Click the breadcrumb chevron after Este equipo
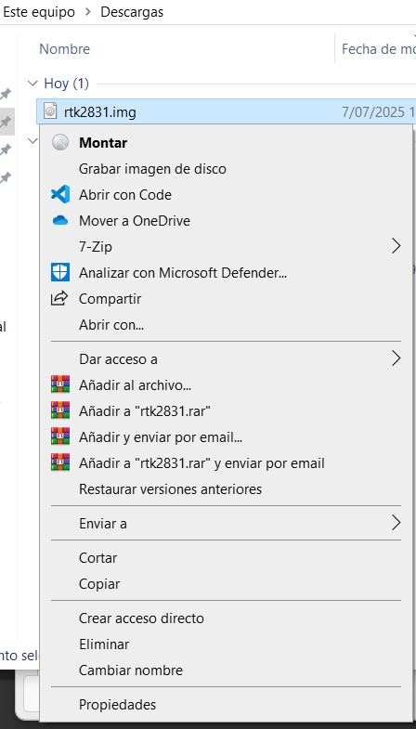This screenshot has width=416, height=729. 88,12
